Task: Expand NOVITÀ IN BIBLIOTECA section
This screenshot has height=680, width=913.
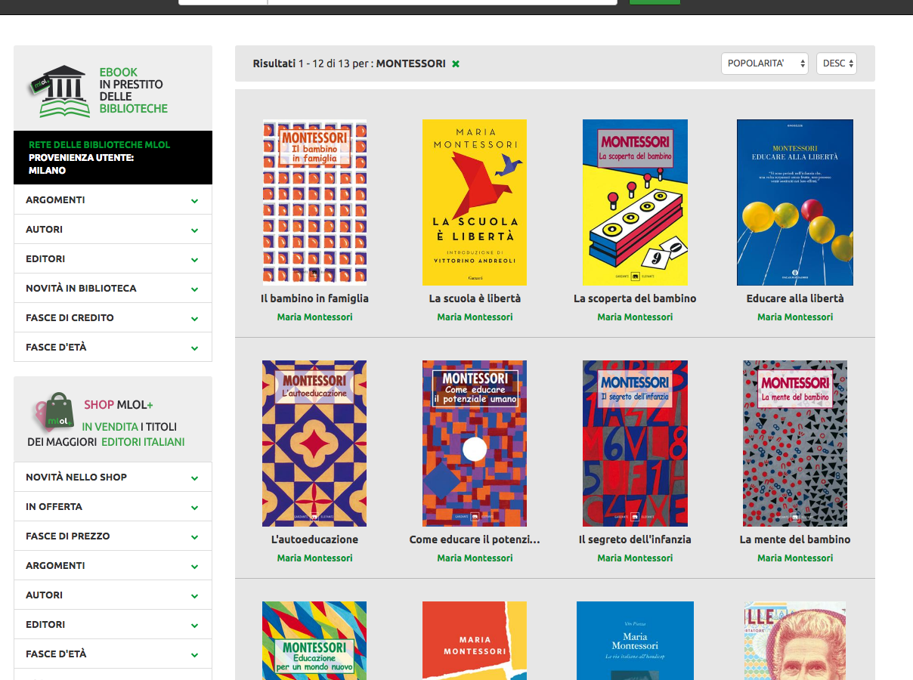Action: pyautogui.click(x=113, y=289)
